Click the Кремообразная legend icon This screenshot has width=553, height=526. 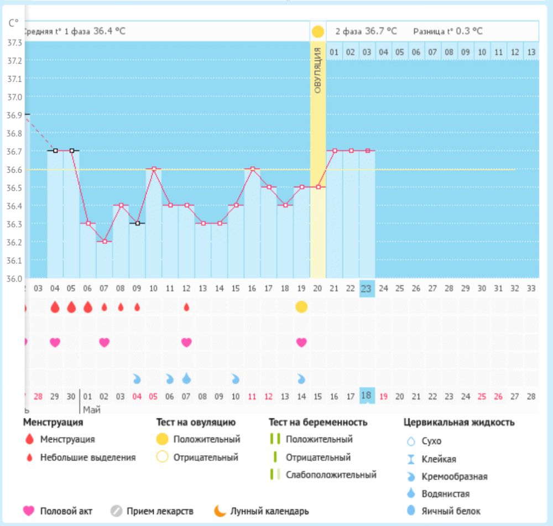(x=410, y=476)
